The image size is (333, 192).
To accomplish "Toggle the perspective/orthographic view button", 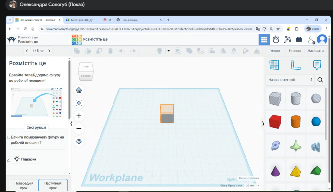I will coord(79,141).
